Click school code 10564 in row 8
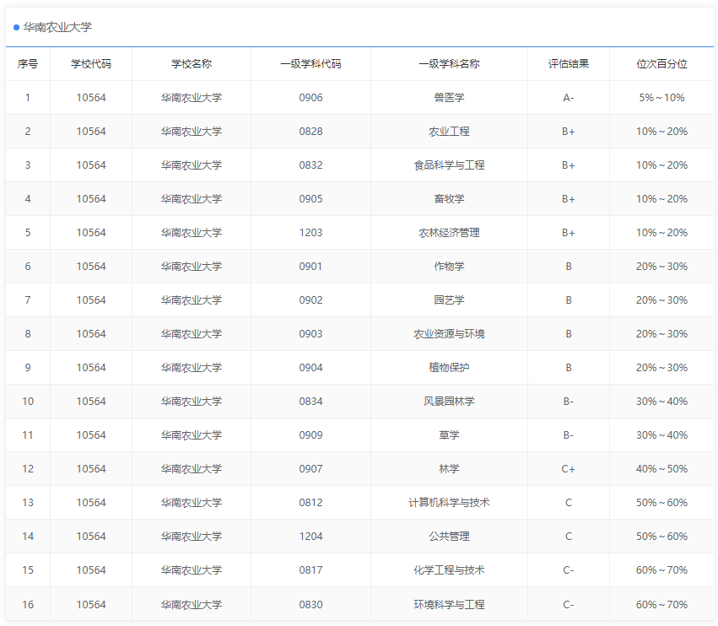Screen dimensions: 718x626 pos(91,334)
